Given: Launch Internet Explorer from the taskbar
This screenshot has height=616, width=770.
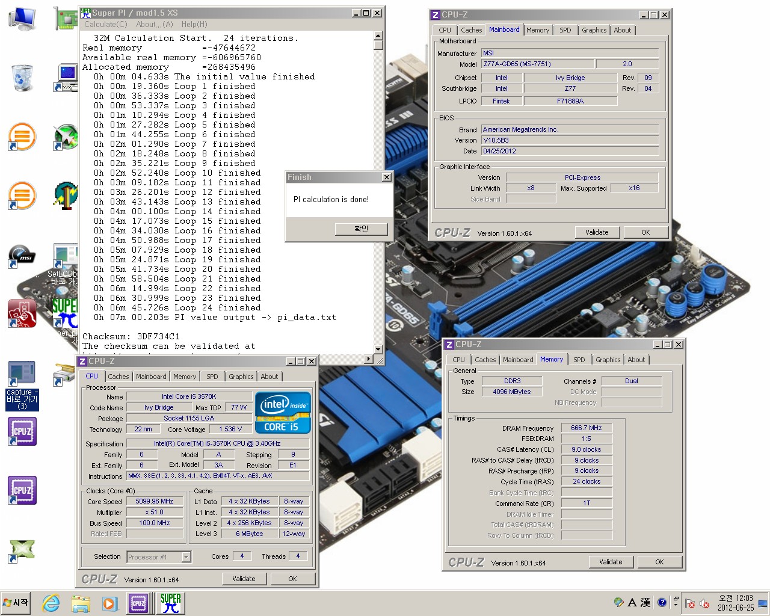Looking at the screenshot, I should coord(51,603).
